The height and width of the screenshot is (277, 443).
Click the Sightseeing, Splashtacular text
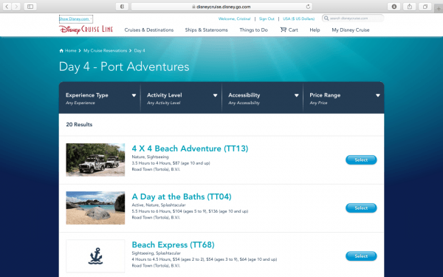[x=156, y=253]
